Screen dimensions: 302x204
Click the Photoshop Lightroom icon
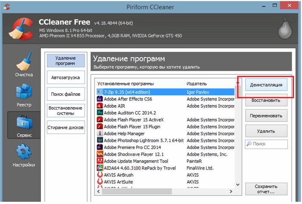[x=100, y=140]
